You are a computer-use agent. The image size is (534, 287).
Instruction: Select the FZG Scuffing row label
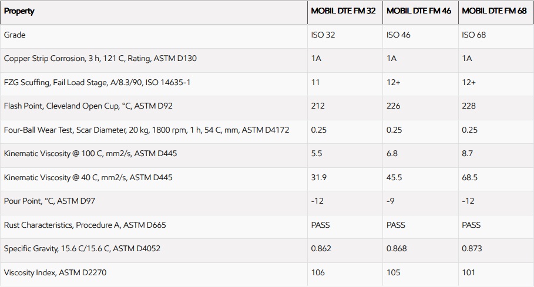pos(97,83)
